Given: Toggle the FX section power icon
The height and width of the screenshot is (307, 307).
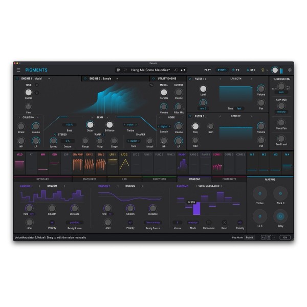Looking at the screenshot, I should 233,70.
